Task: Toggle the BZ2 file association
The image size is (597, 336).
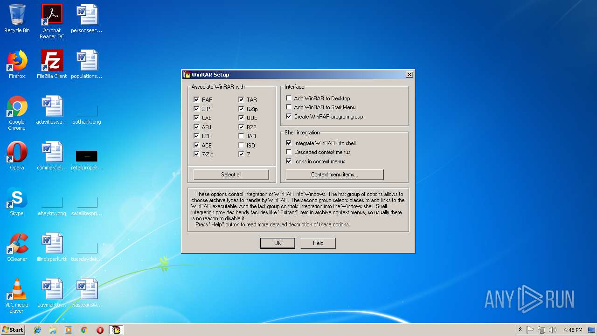Action: tap(241, 127)
